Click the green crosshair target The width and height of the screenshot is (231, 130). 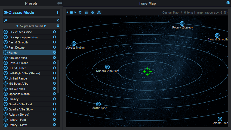[x=147, y=72]
